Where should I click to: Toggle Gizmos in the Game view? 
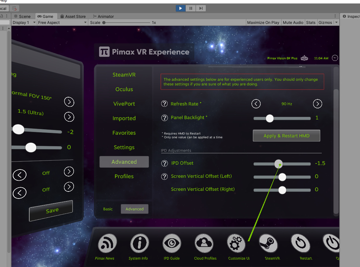click(325, 23)
